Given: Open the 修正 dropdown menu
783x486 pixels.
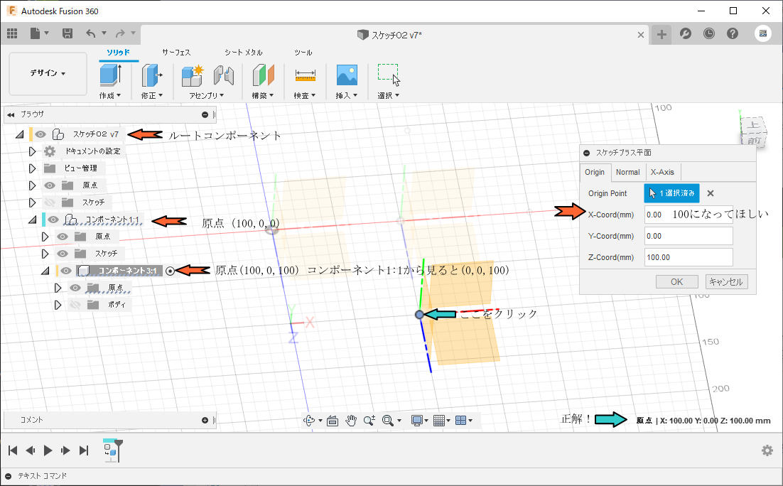Looking at the screenshot, I should (152, 95).
